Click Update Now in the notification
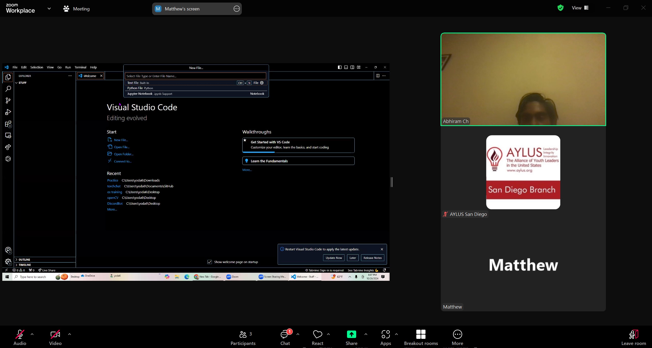Image resolution: width=652 pixels, height=348 pixels. (334, 258)
